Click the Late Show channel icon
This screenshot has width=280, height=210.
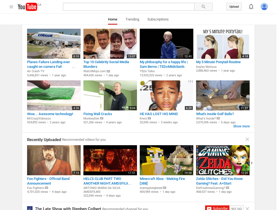30,208
